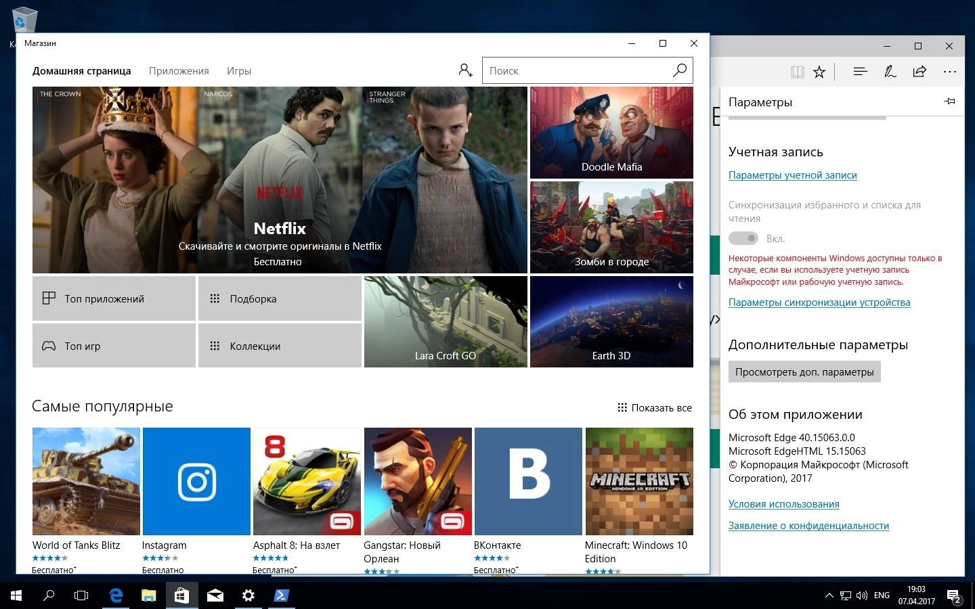The width and height of the screenshot is (975, 609).
Task: Click Параметры синхронизации устройства link
Action: pyautogui.click(x=819, y=302)
